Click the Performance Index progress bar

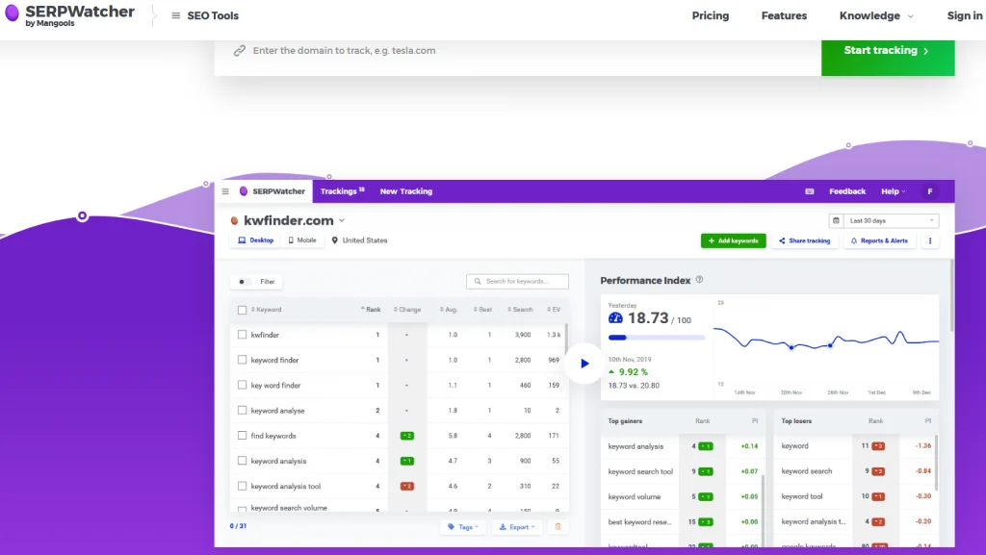click(x=656, y=338)
